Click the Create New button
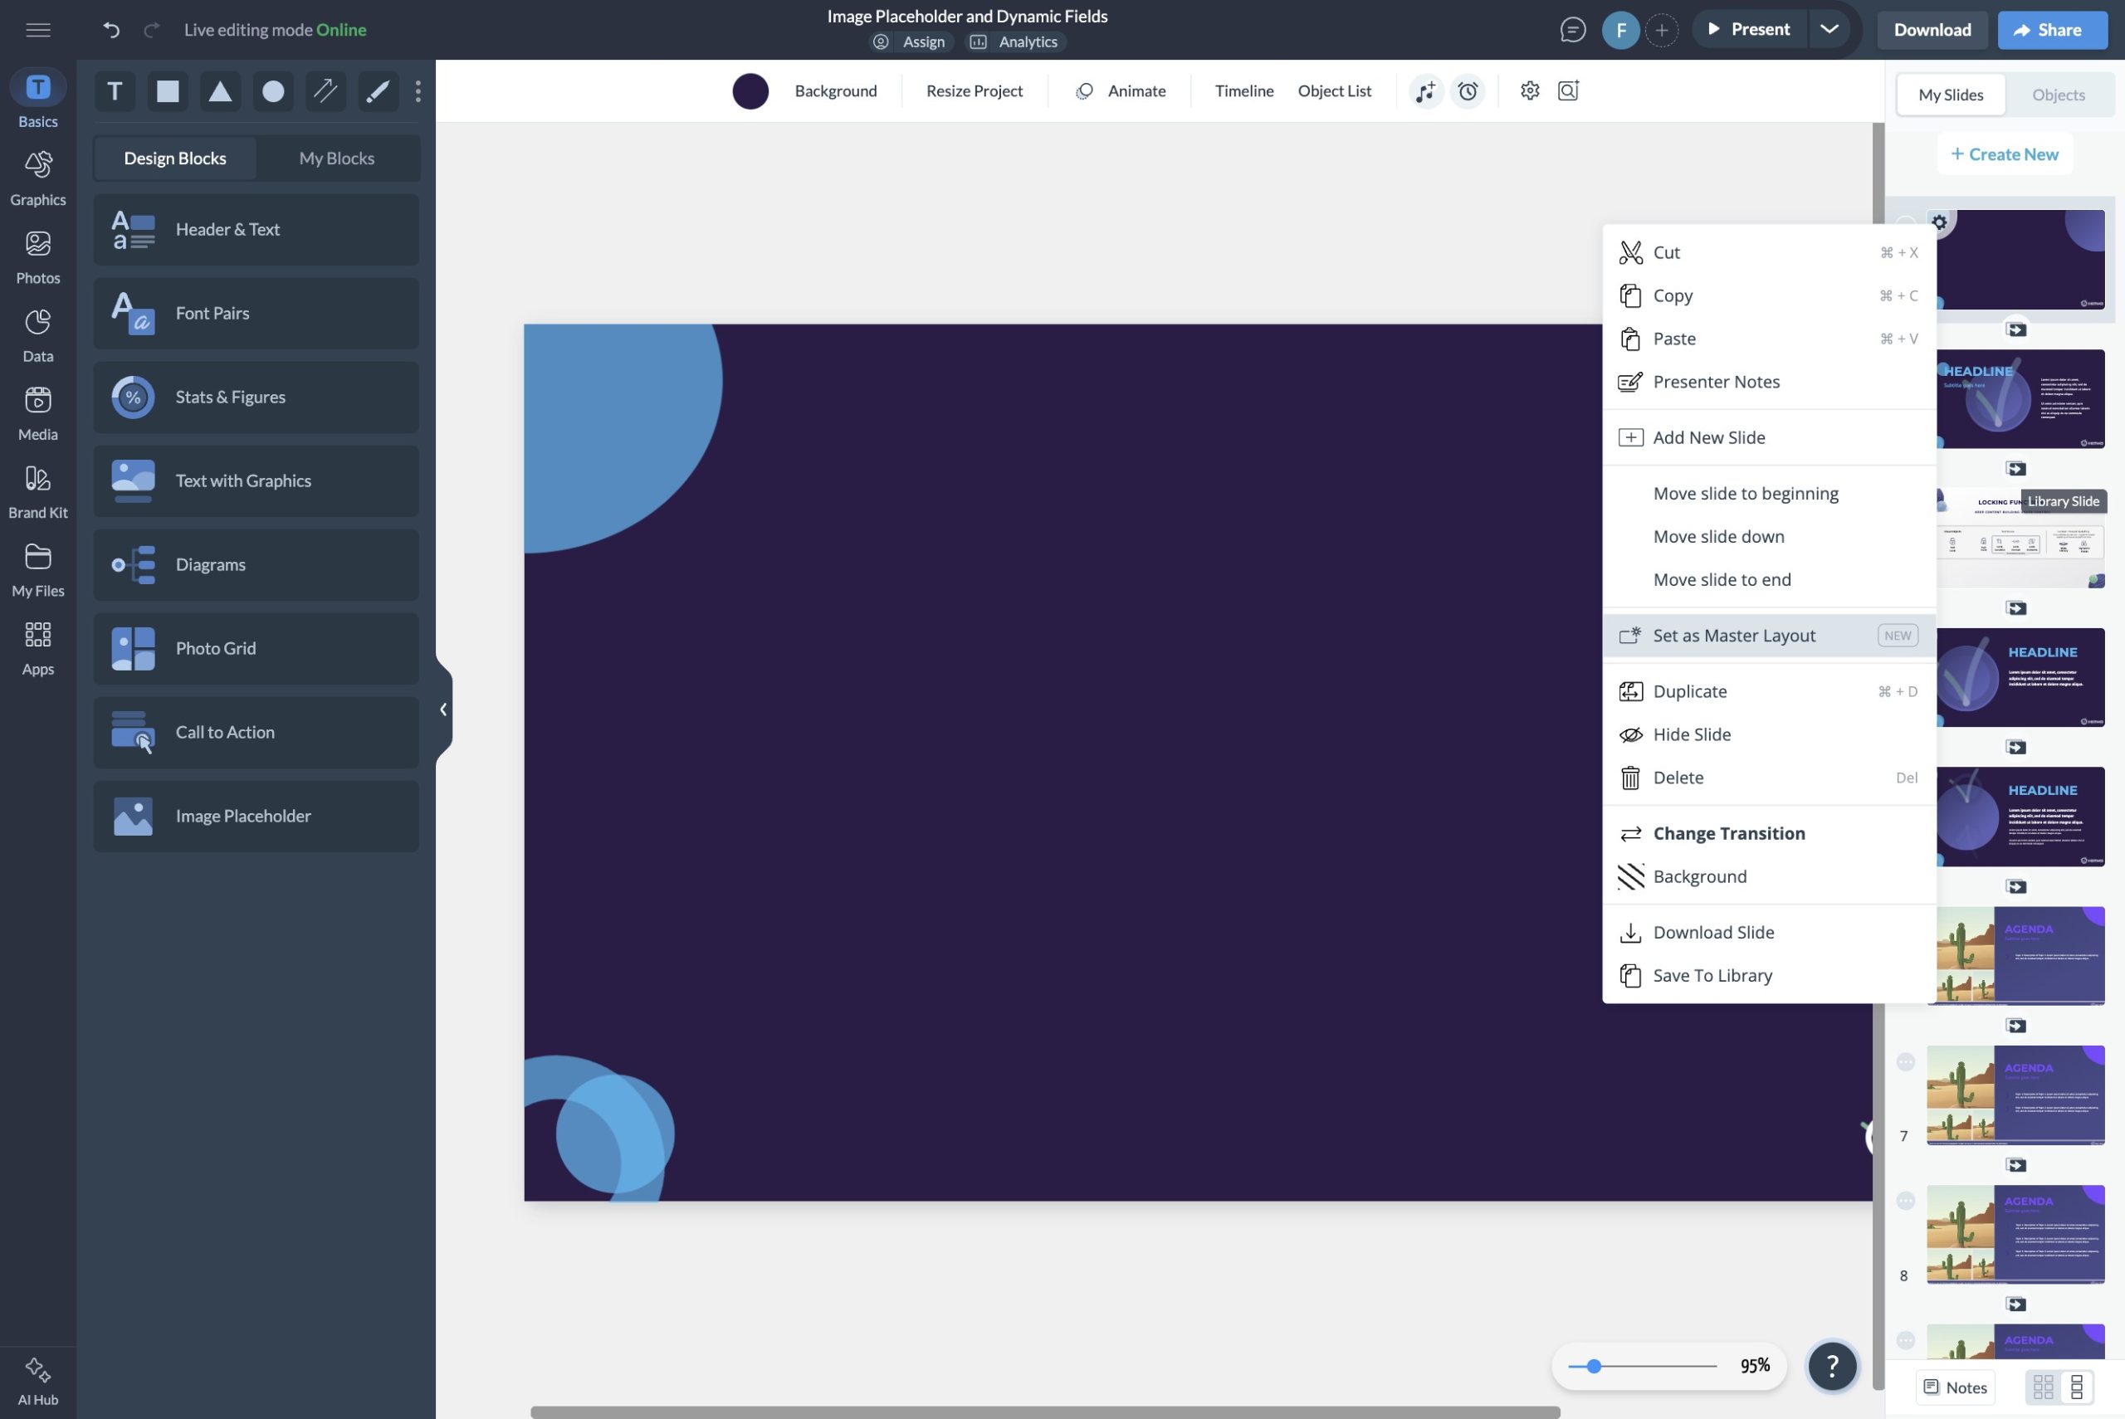 point(2004,154)
